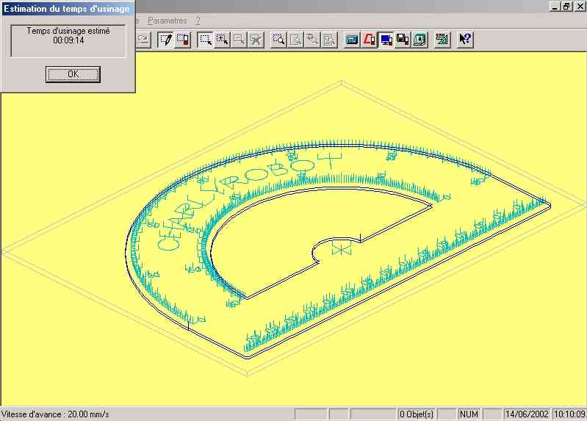Click the floppy disk save-to-machine icon
The width and height of the screenshot is (587, 421).
403,40
